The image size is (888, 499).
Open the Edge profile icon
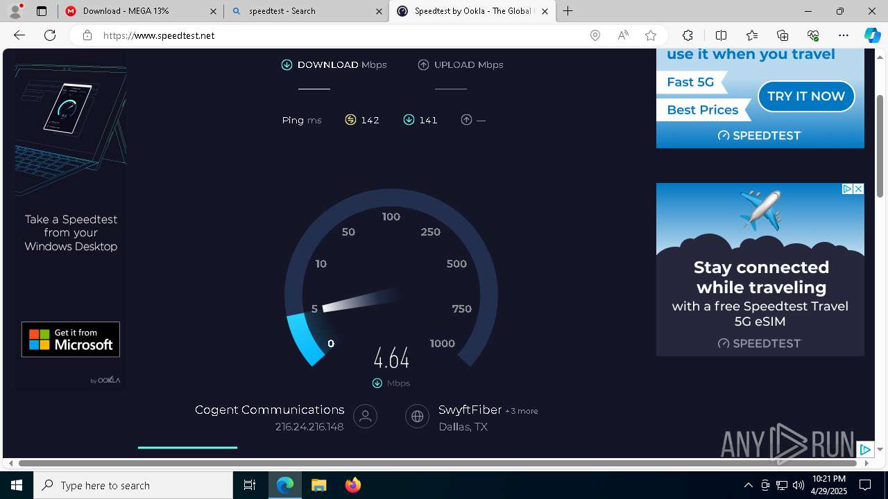coord(15,11)
